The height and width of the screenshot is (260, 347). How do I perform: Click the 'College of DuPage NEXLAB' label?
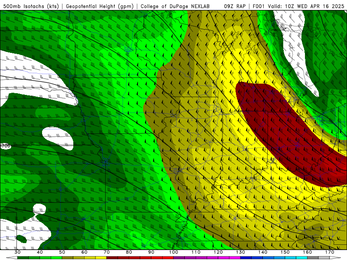click(x=175, y=6)
